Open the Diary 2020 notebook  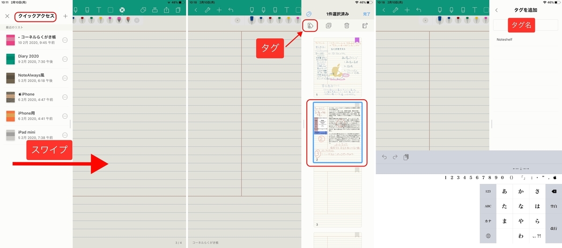pos(37,59)
